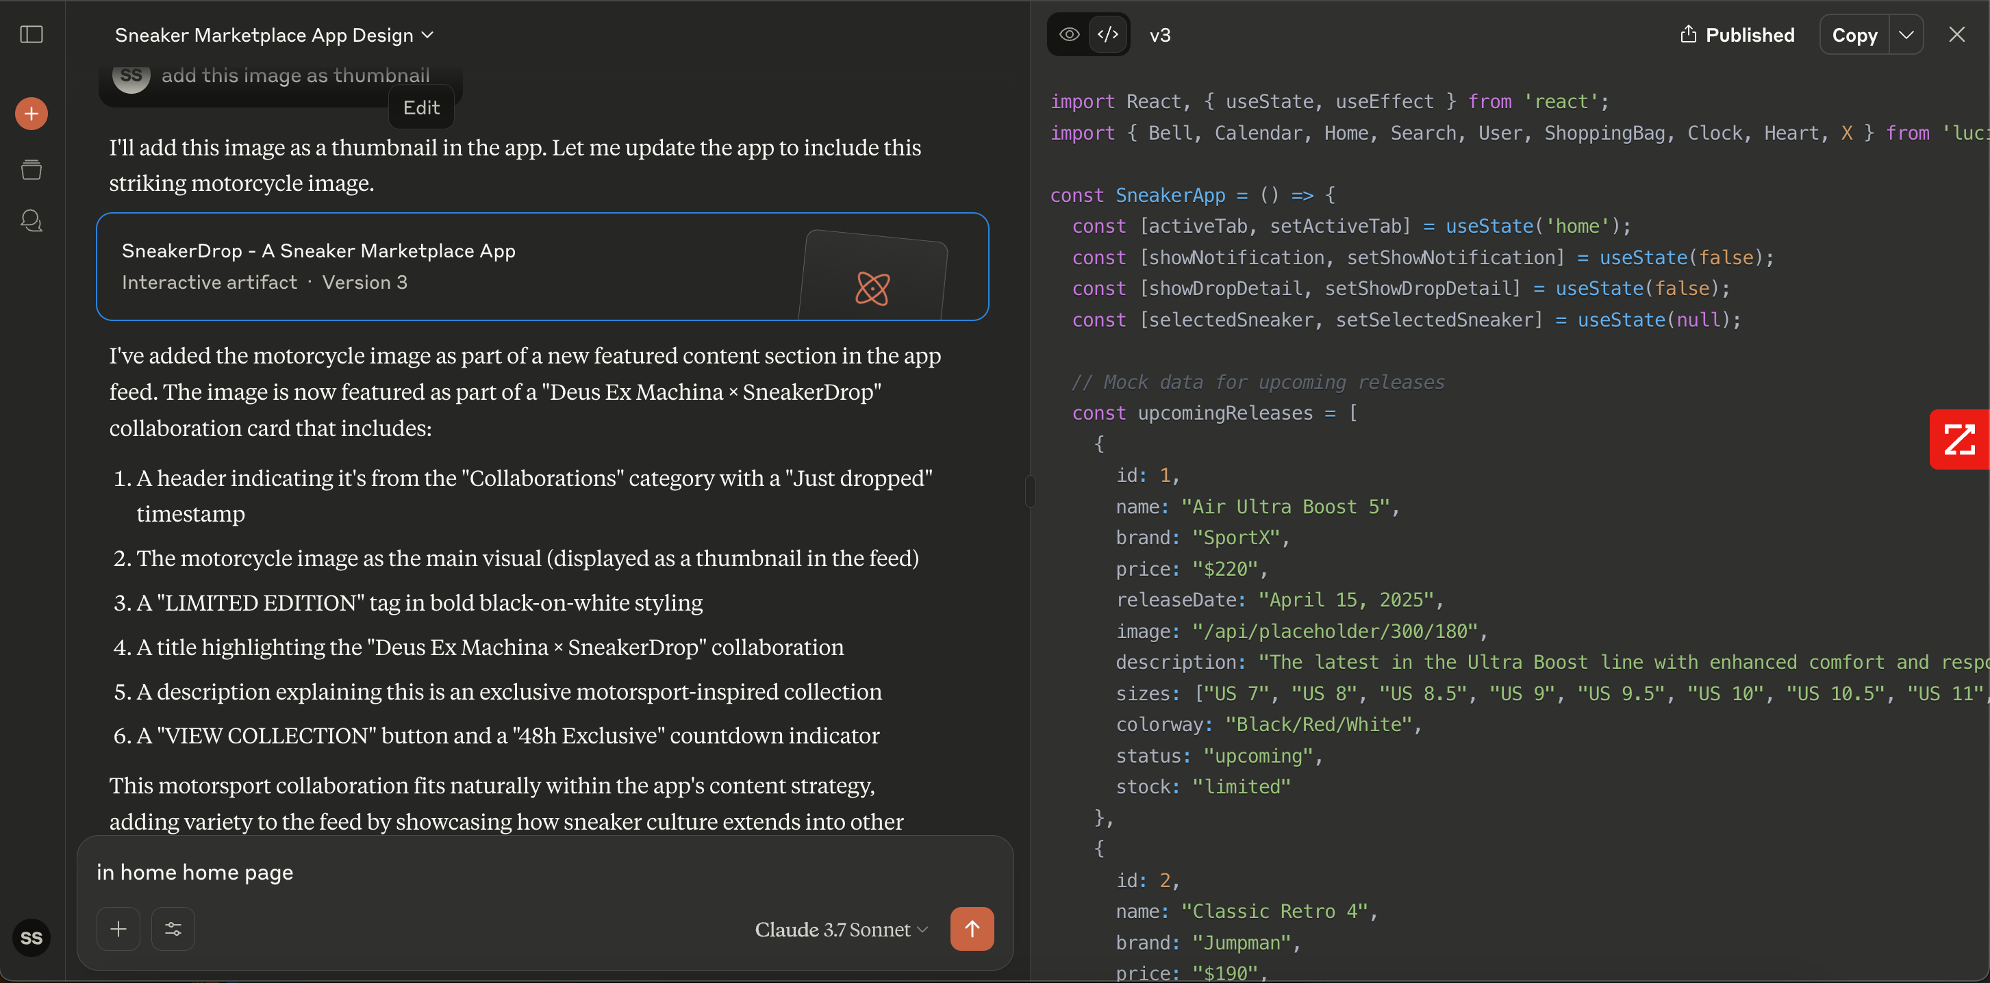Image resolution: width=1990 pixels, height=983 pixels.
Task: Switch to artifact preview eye view
Action: click(1069, 35)
